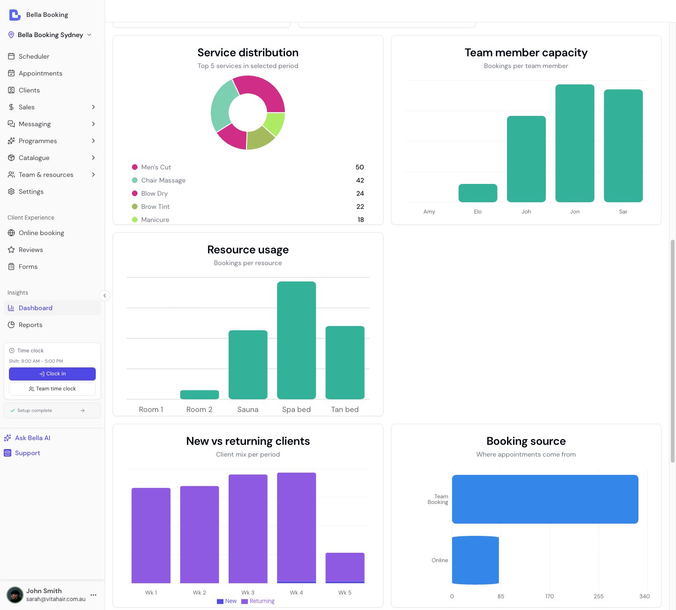Click the Bella Booking logo icon
Viewport: 676px width, 610px height.
[x=15, y=15]
